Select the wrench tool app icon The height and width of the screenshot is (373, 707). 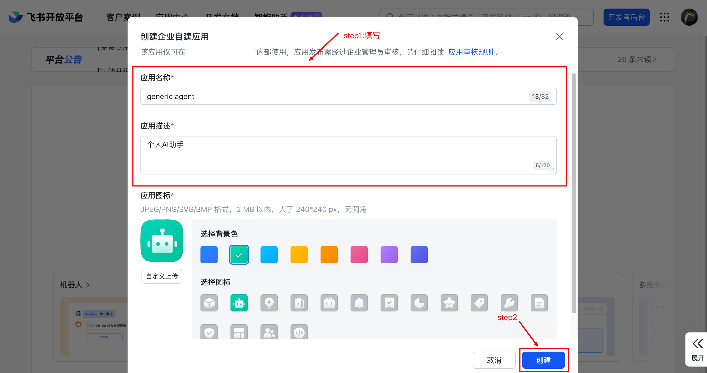pos(509,303)
